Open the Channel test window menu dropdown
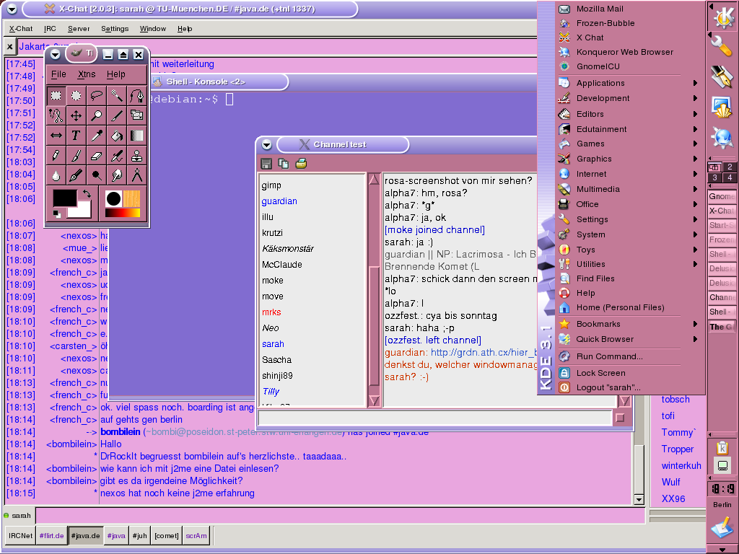The width and height of the screenshot is (739, 554). tap(267, 144)
